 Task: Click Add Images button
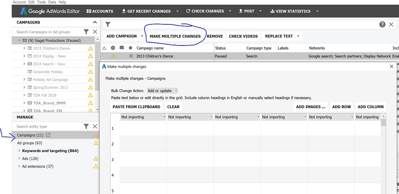point(311,107)
